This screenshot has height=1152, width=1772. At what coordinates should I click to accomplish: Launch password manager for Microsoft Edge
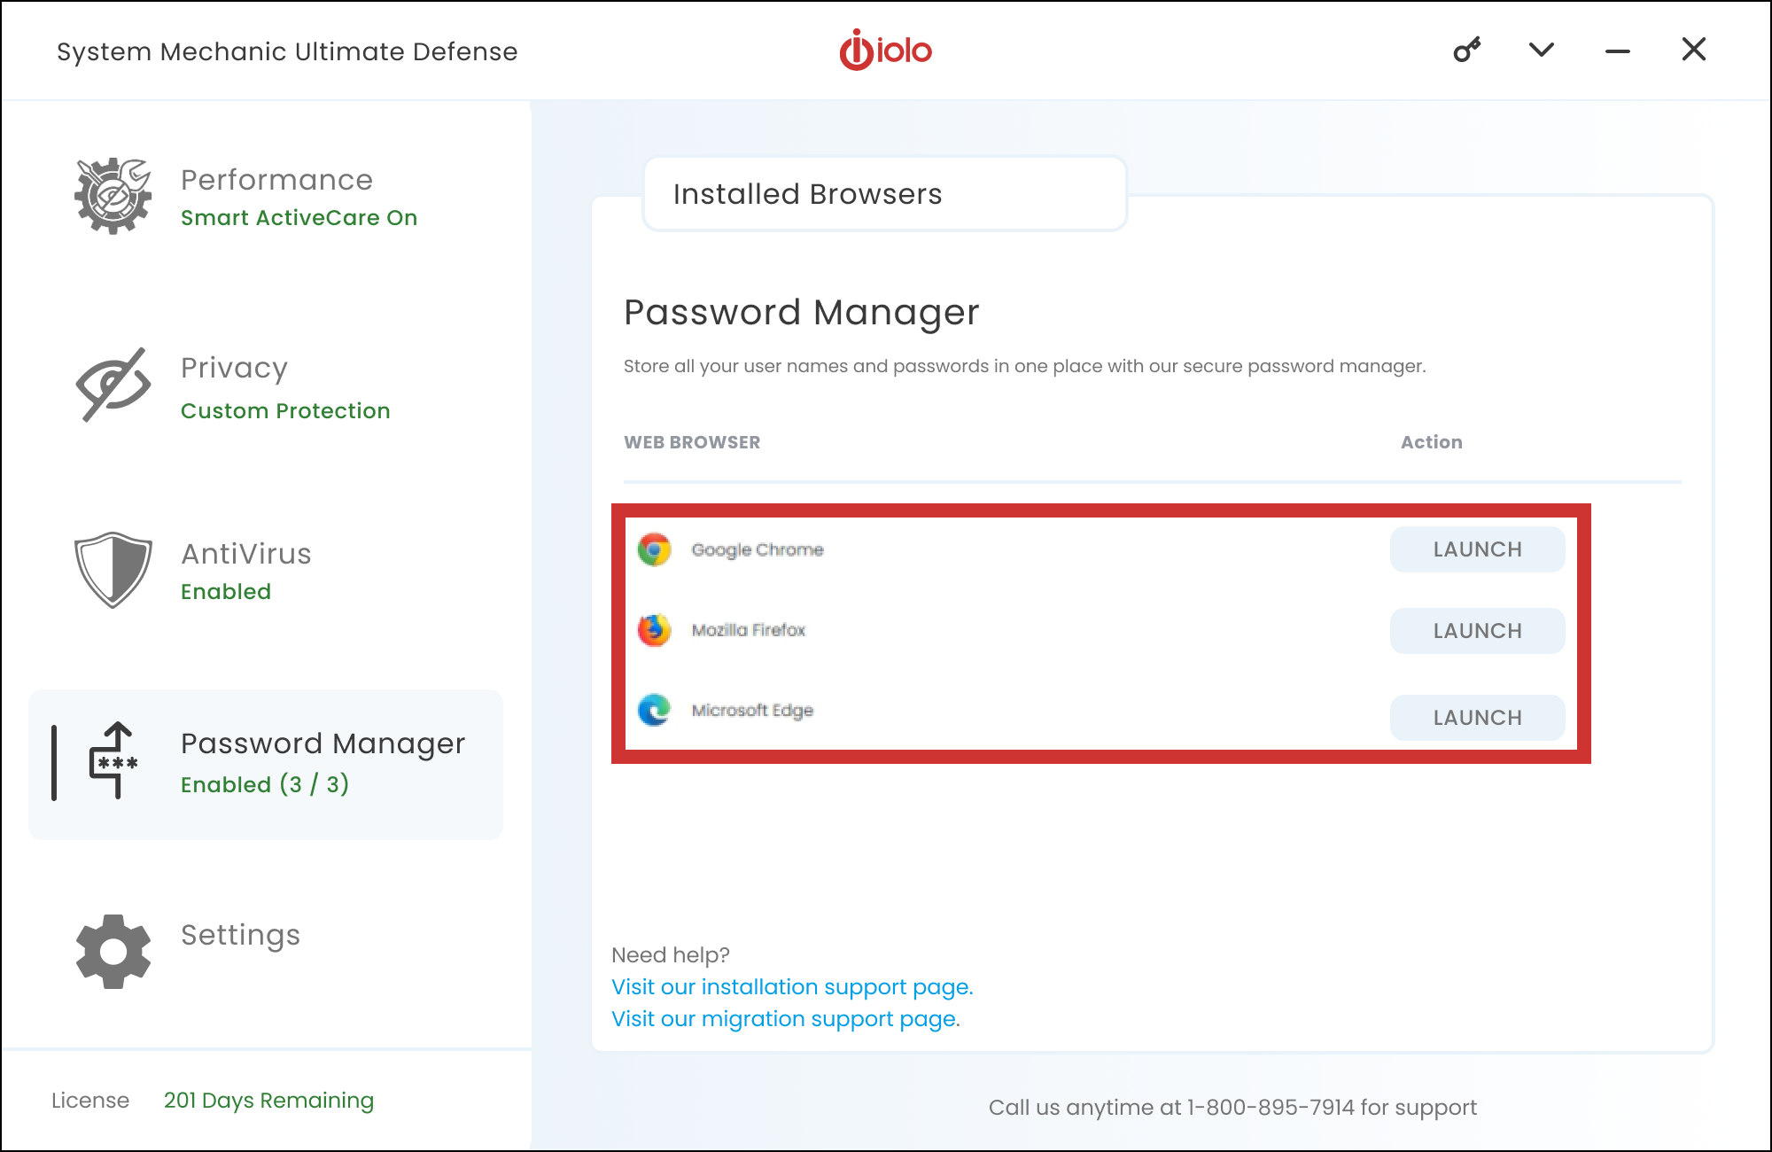coord(1477,718)
